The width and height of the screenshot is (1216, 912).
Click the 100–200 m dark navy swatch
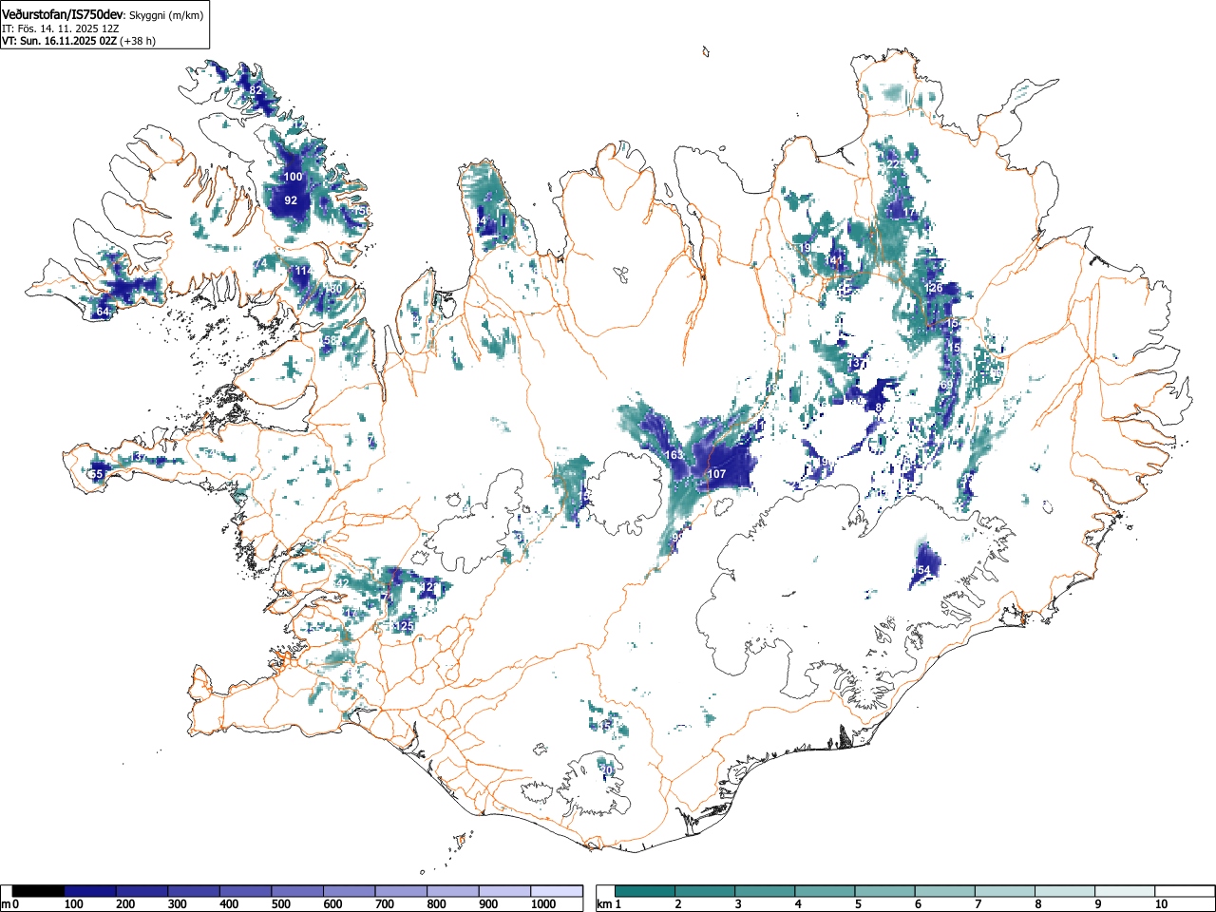90,891
